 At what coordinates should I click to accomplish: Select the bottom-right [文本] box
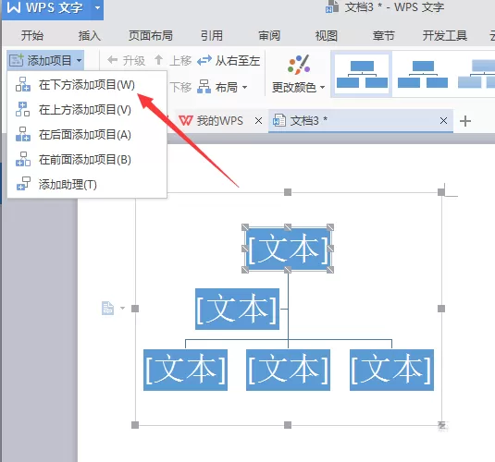391,370
